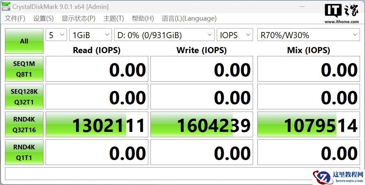Click the SEQ128K Q32T1 read result 0.00
365x185 pixels.
point(97,97)
